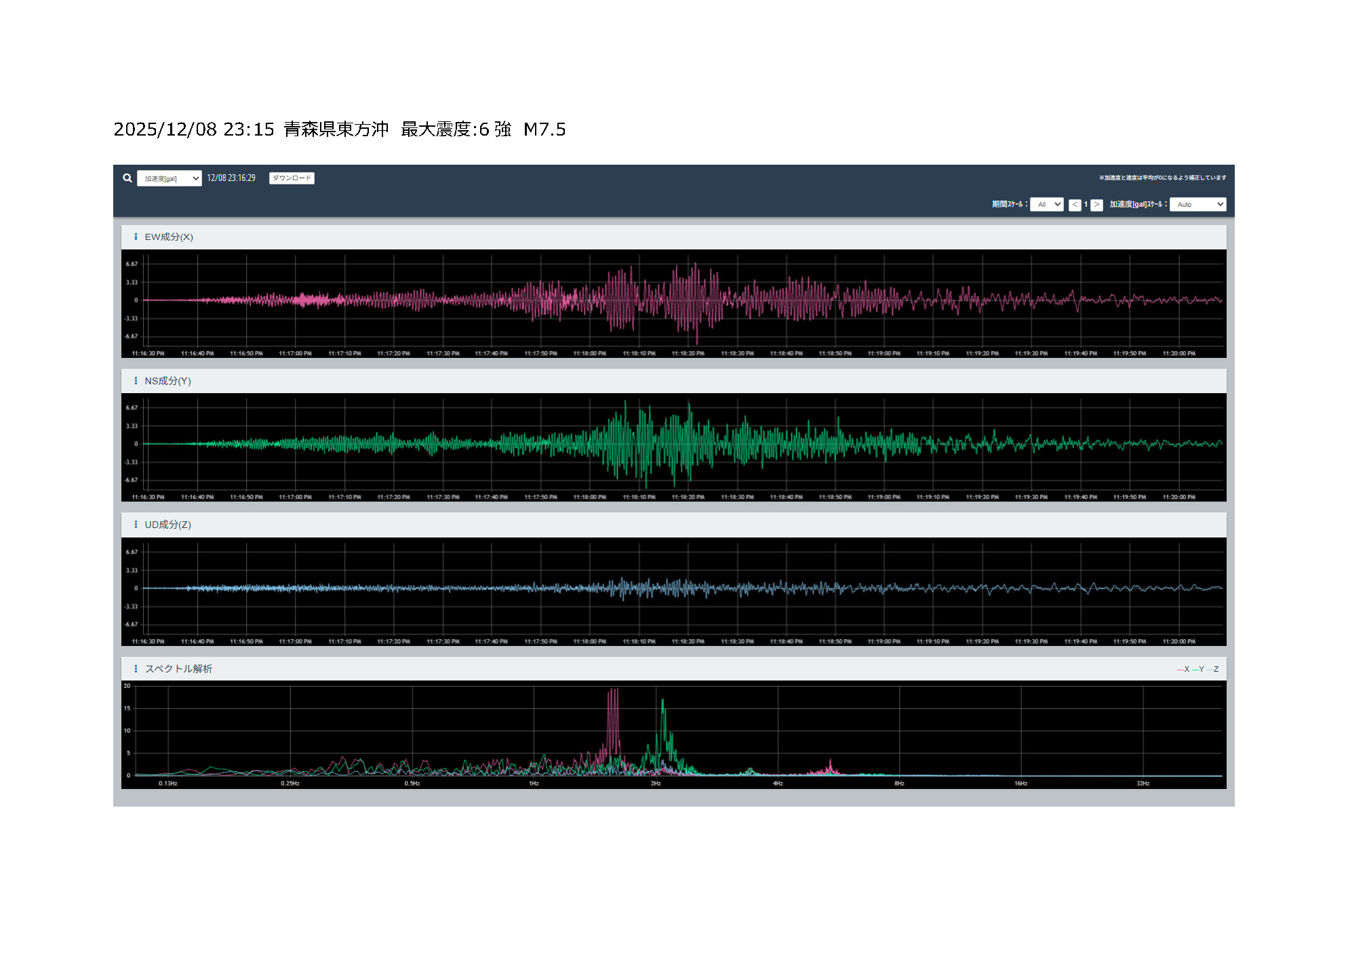1348x953 pixels.
Task: Click the EW成分(X) panel header
Action: [x=169, y=237]
